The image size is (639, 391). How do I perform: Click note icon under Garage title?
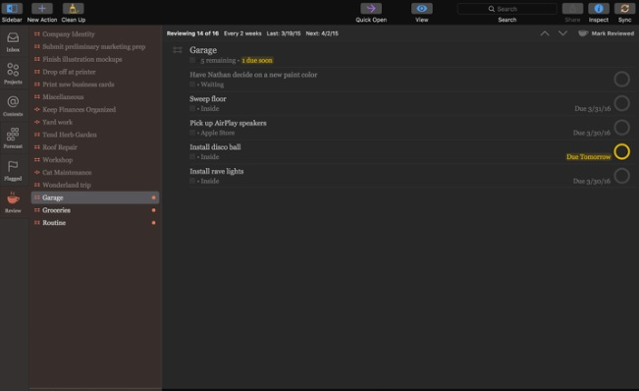coord(192,60)
